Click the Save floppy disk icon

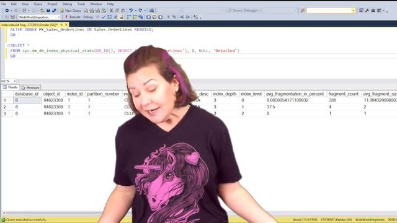tap(48, 11)
